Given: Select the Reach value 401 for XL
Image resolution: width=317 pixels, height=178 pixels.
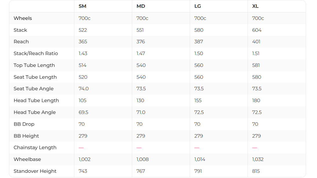Looking at the screenshot, I should 256,42.
